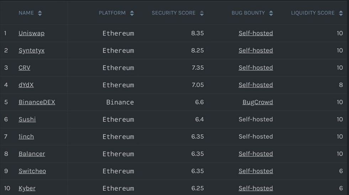The height and width of the screenshot is (195, 349).
Task: Open the BugCrowd bounty link
Action: (x=258, y=102)
